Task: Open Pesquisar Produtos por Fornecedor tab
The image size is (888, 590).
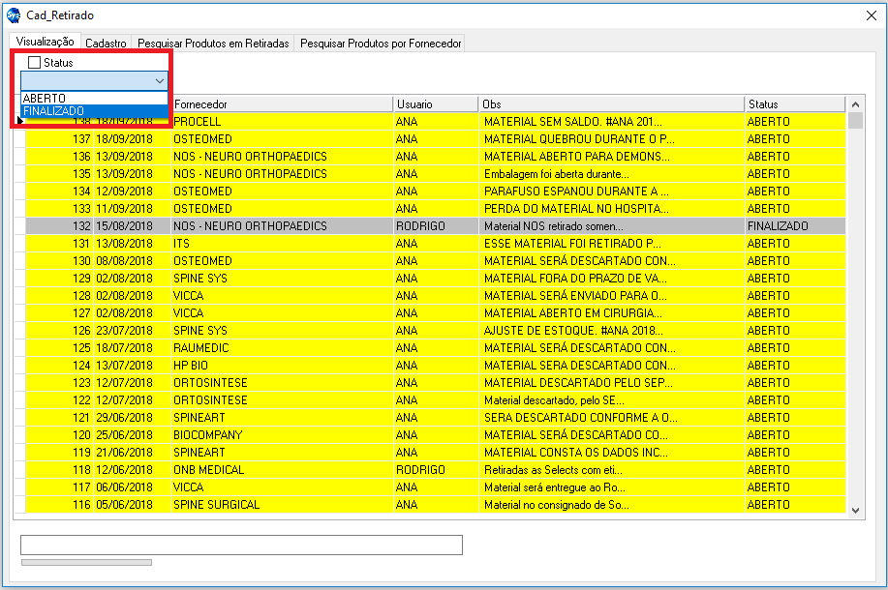Action: point(381,44)
